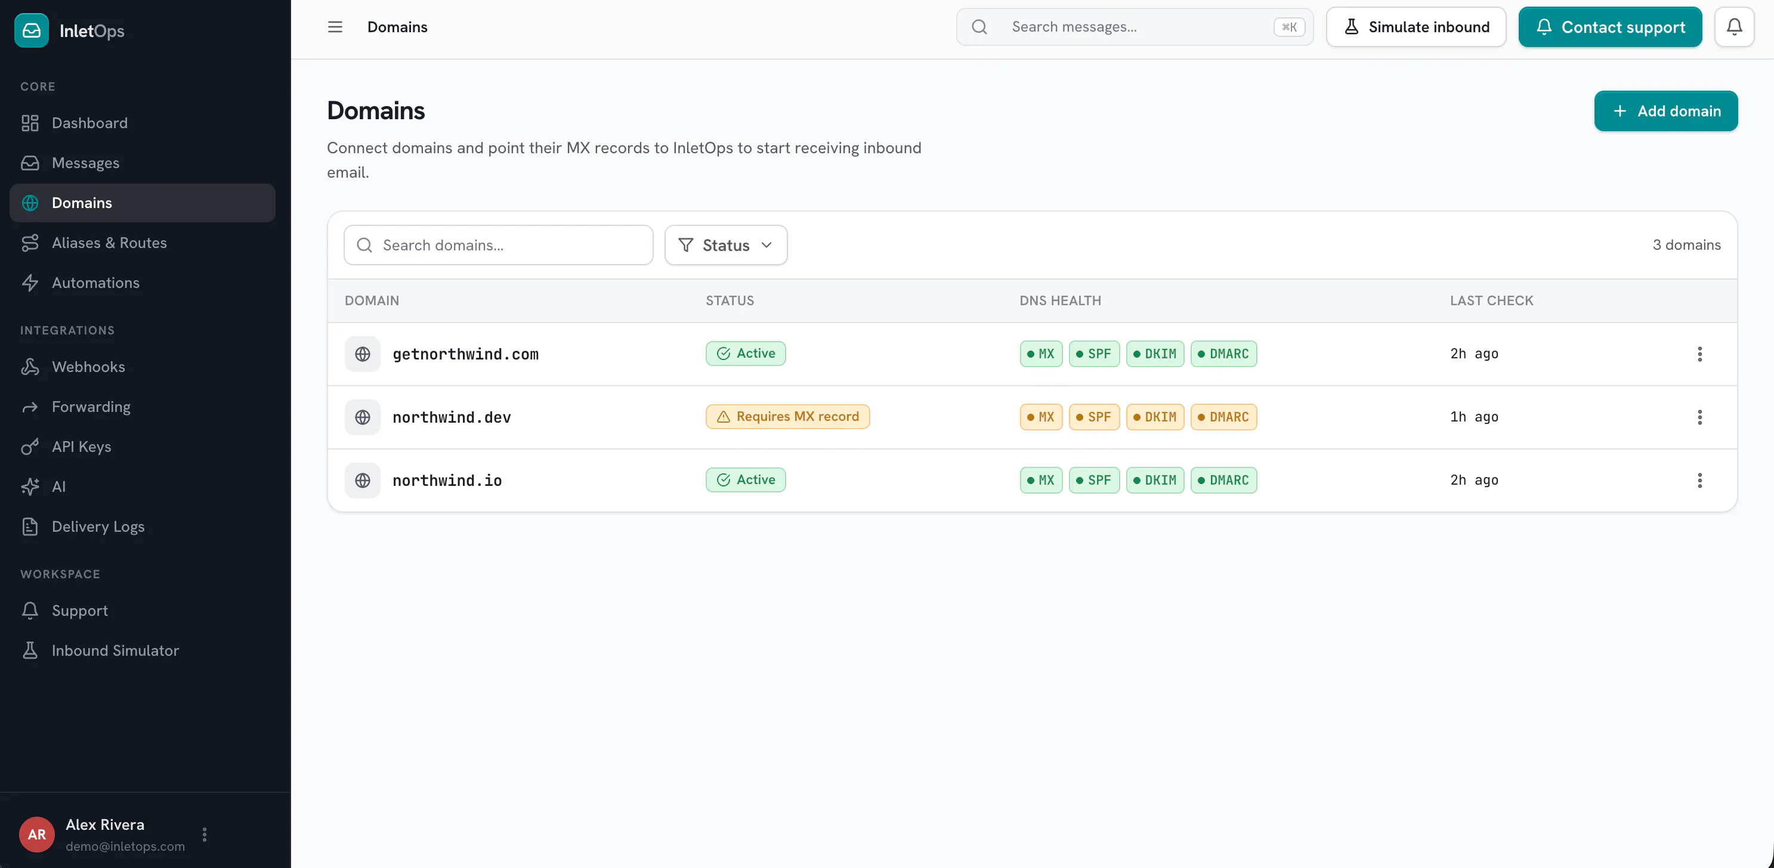This screenshot has width=1774, height=868.
Task: Open row actions menu for northwind.dev
Action: [1699, 417]
